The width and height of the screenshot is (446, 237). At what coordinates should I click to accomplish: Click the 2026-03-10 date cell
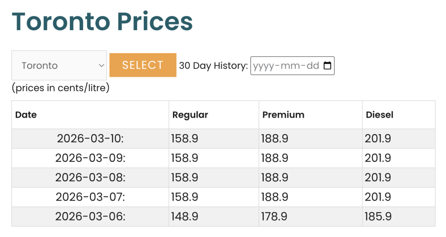pyautogui.click(x=90, y=139)
